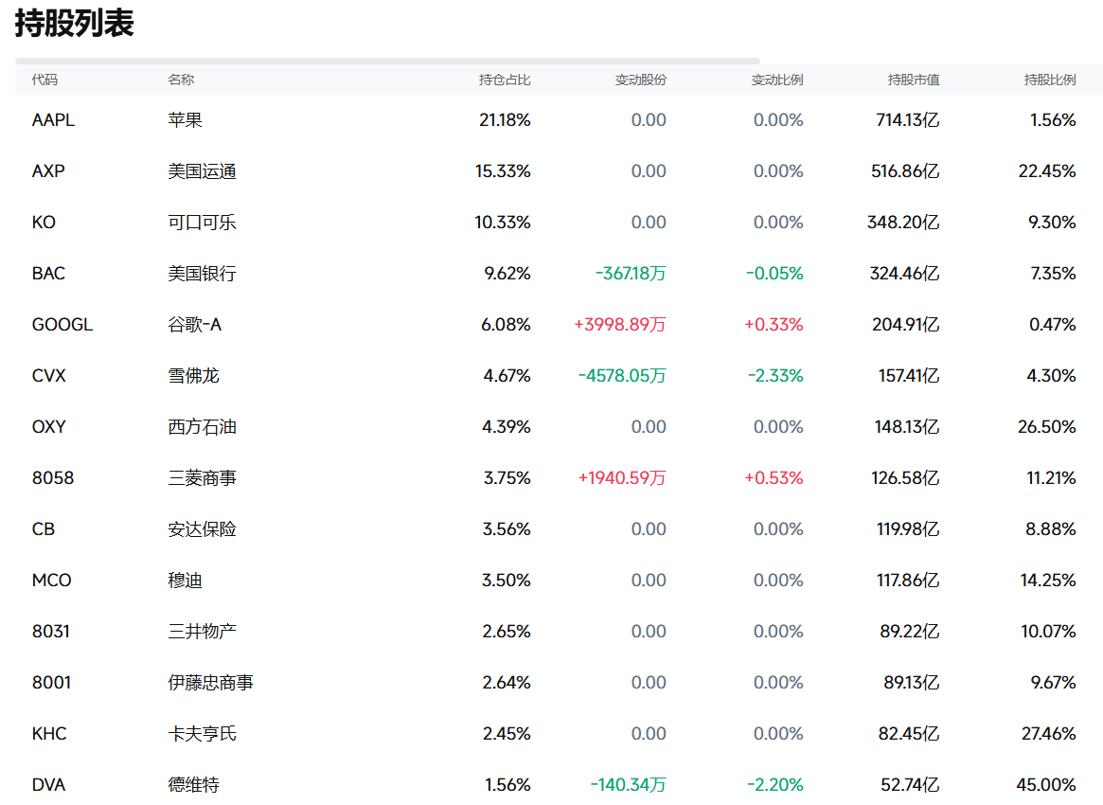Open the AAPL stock code
The width and height of the screenshot is (1103, 805).
53,120
